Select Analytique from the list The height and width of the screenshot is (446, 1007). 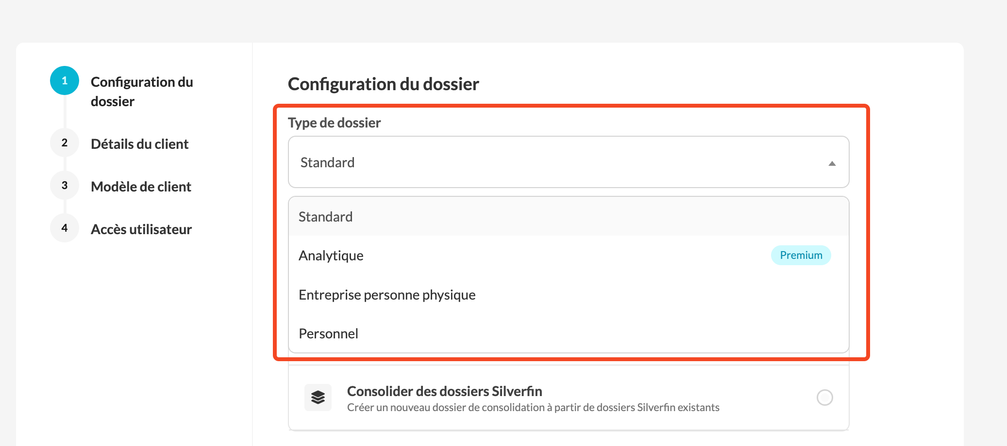pyautogui.click(x=569, y=255)
